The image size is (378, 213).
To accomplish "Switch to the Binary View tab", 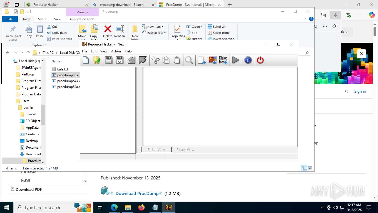I will 185,149.
